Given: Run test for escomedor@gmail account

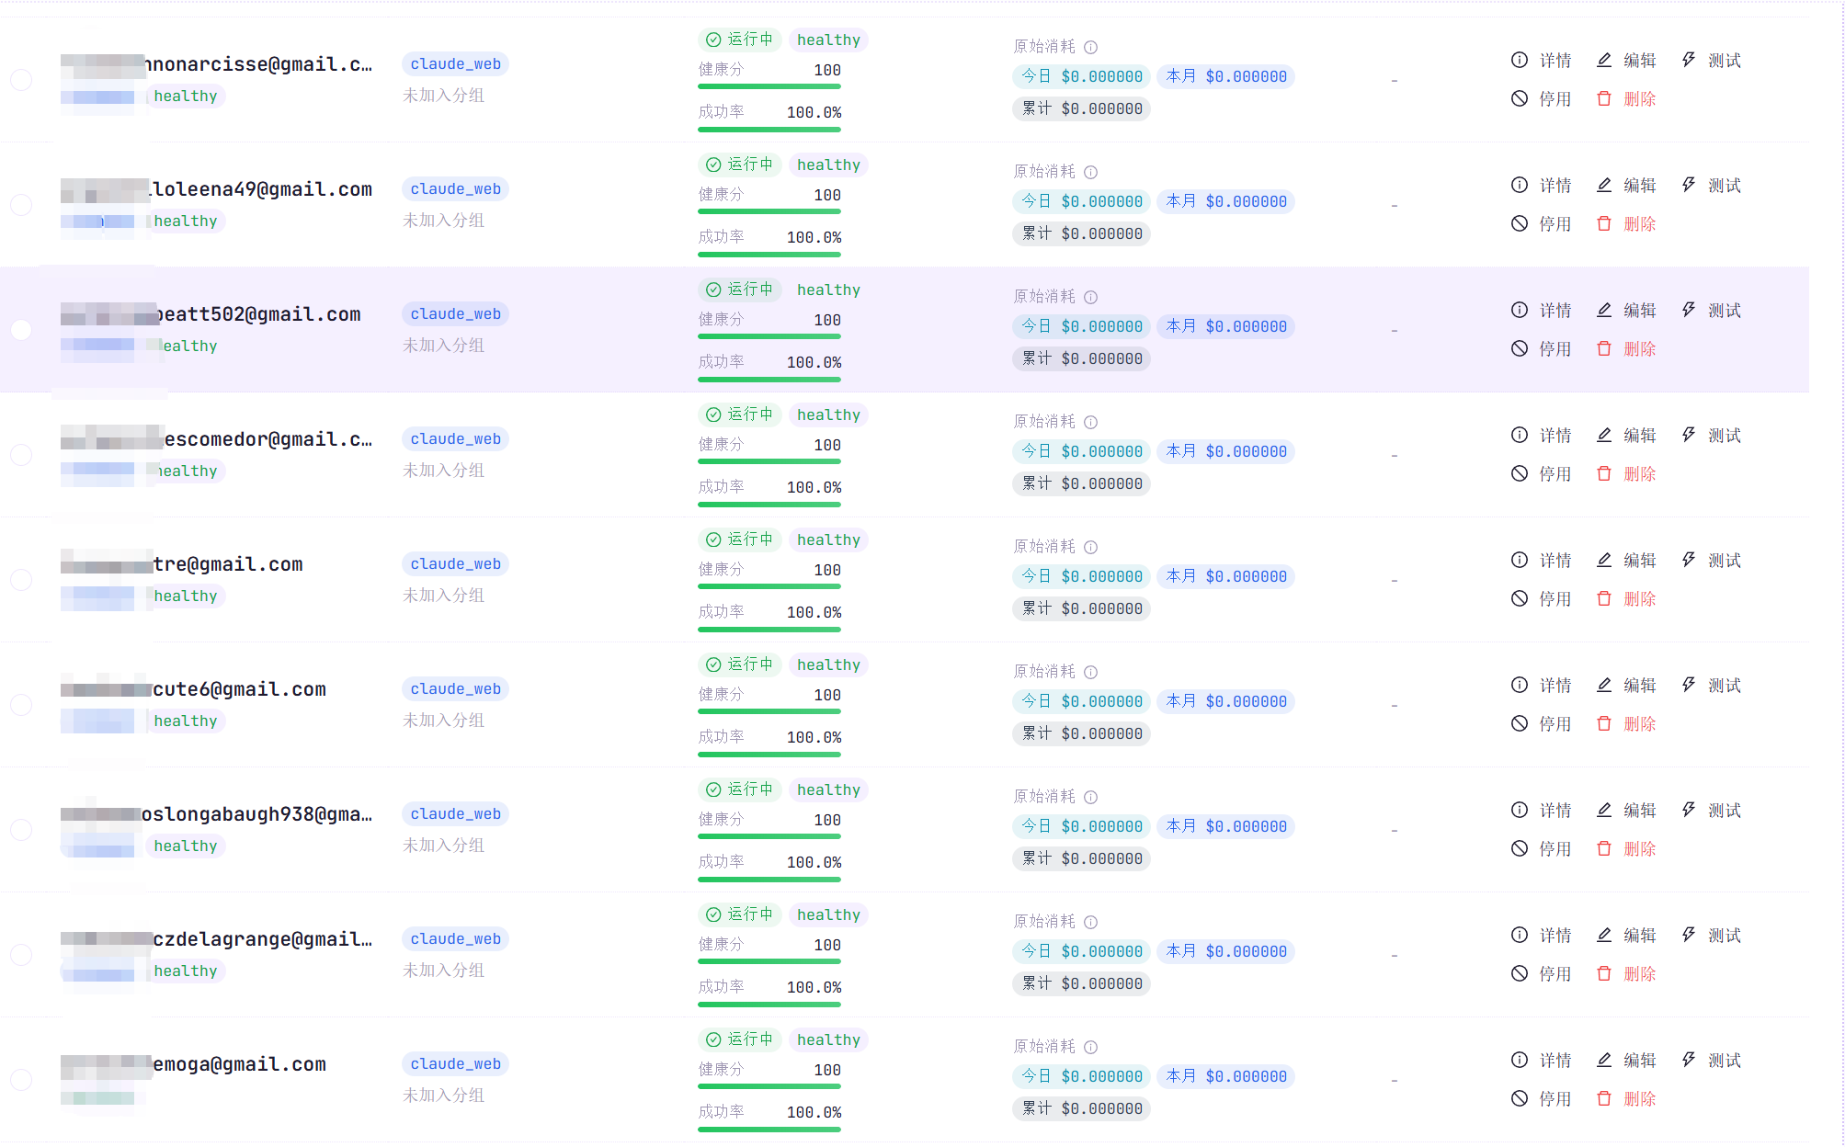Looking at the screenshot, I should click(1711, 436).
